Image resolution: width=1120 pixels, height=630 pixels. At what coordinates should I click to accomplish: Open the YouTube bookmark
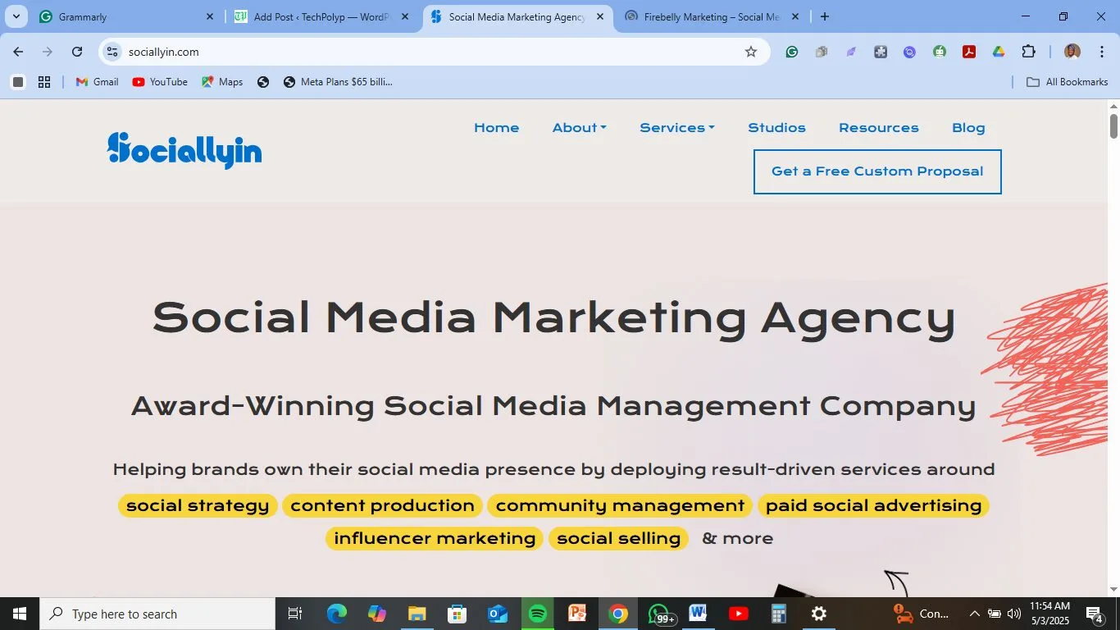click(x=160, y=82)
